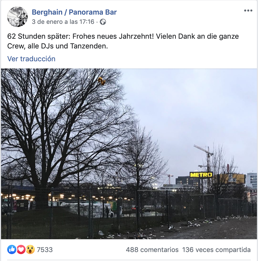
Task: Click 136 veces compartida shares count
Action: point(216,250)
